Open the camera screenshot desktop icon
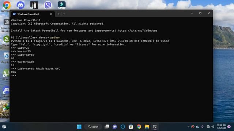This screenshot has width=234, height=131. tap(7, 22)
